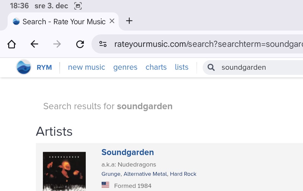Open the lists section
Viewport: 303px width, 191px height.
[x=181, y=67]
